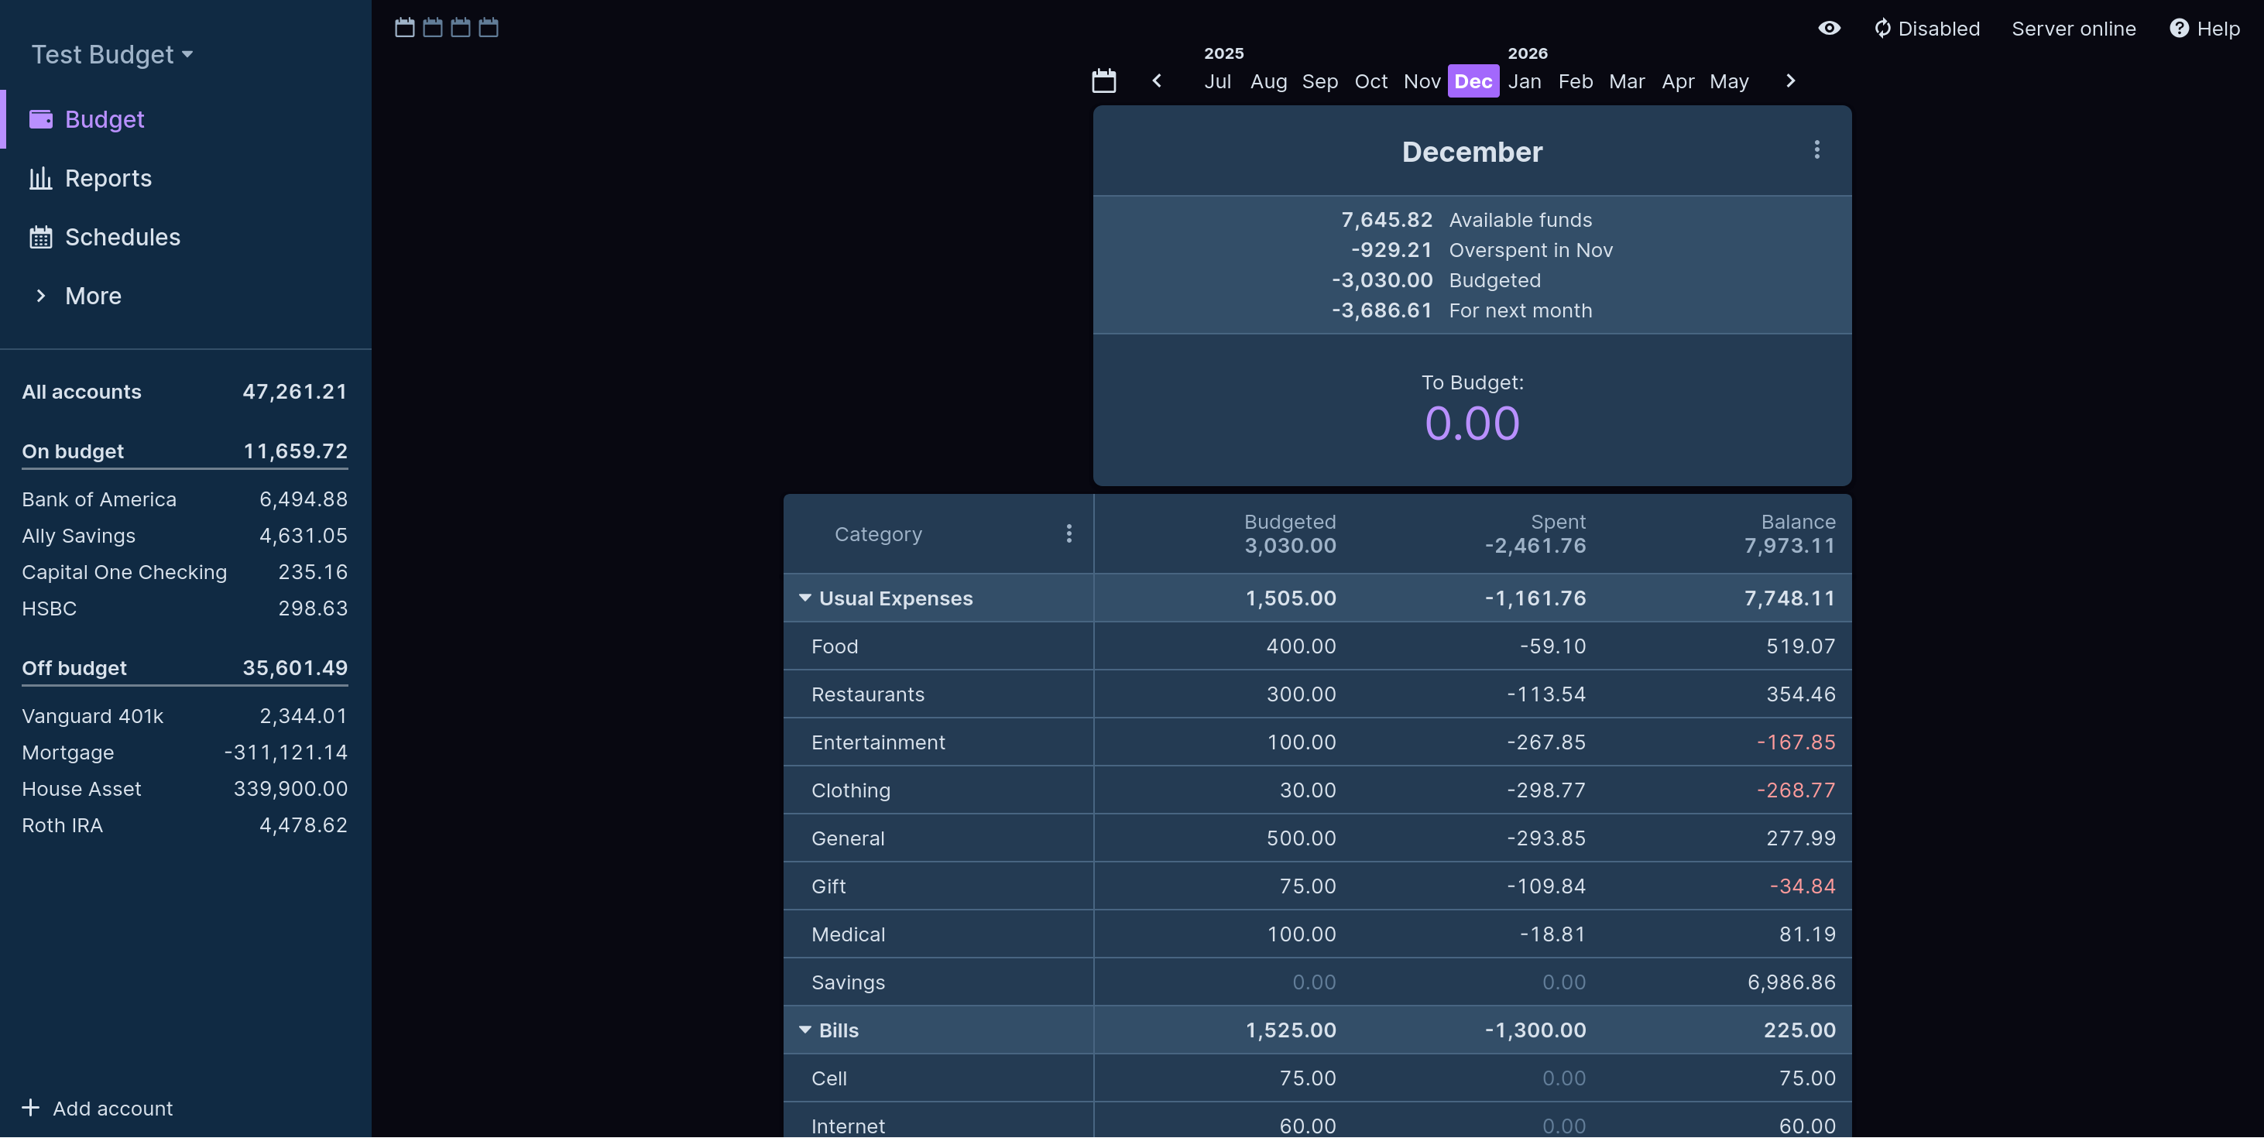The width and height of the screenshot is (2264, 1138).
Task: Click the single-month view calendar icon
Action: (x=404, y=27)
